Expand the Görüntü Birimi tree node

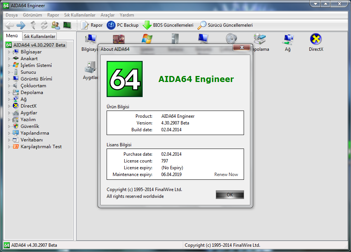coord(9,79)
